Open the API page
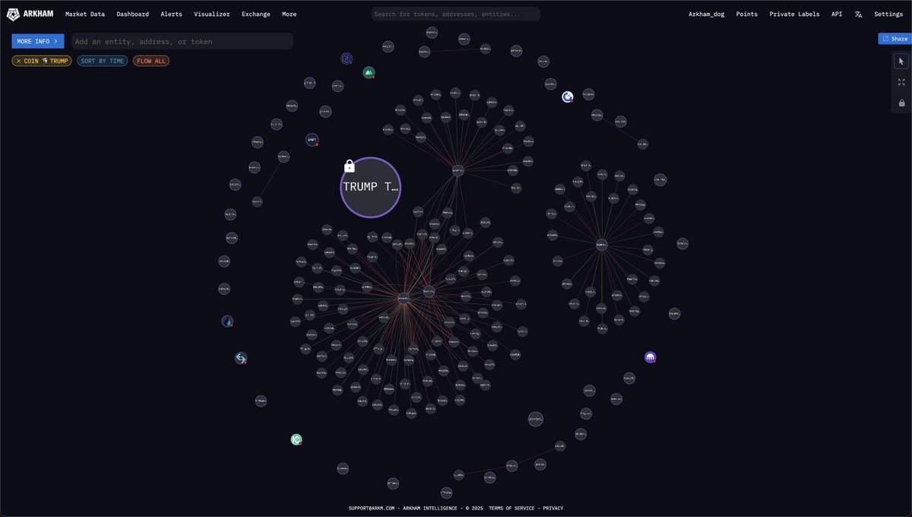The width and height of the screenshot is (912, 517). click(x=837, y=14)
